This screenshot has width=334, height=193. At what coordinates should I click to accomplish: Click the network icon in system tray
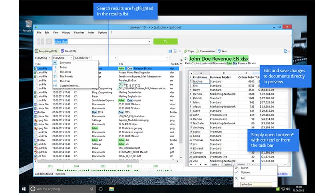[283, 189]
